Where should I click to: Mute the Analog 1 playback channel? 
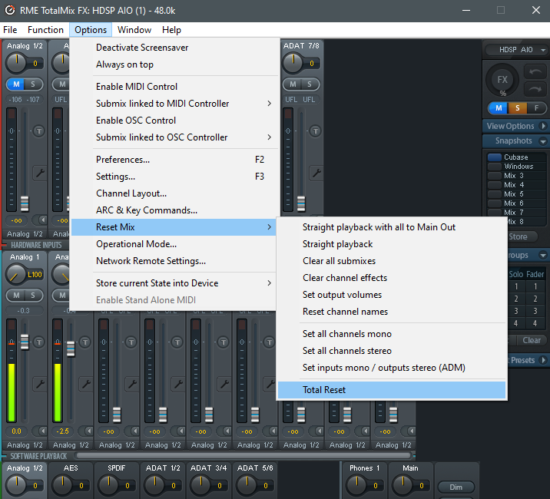(16, 296)
